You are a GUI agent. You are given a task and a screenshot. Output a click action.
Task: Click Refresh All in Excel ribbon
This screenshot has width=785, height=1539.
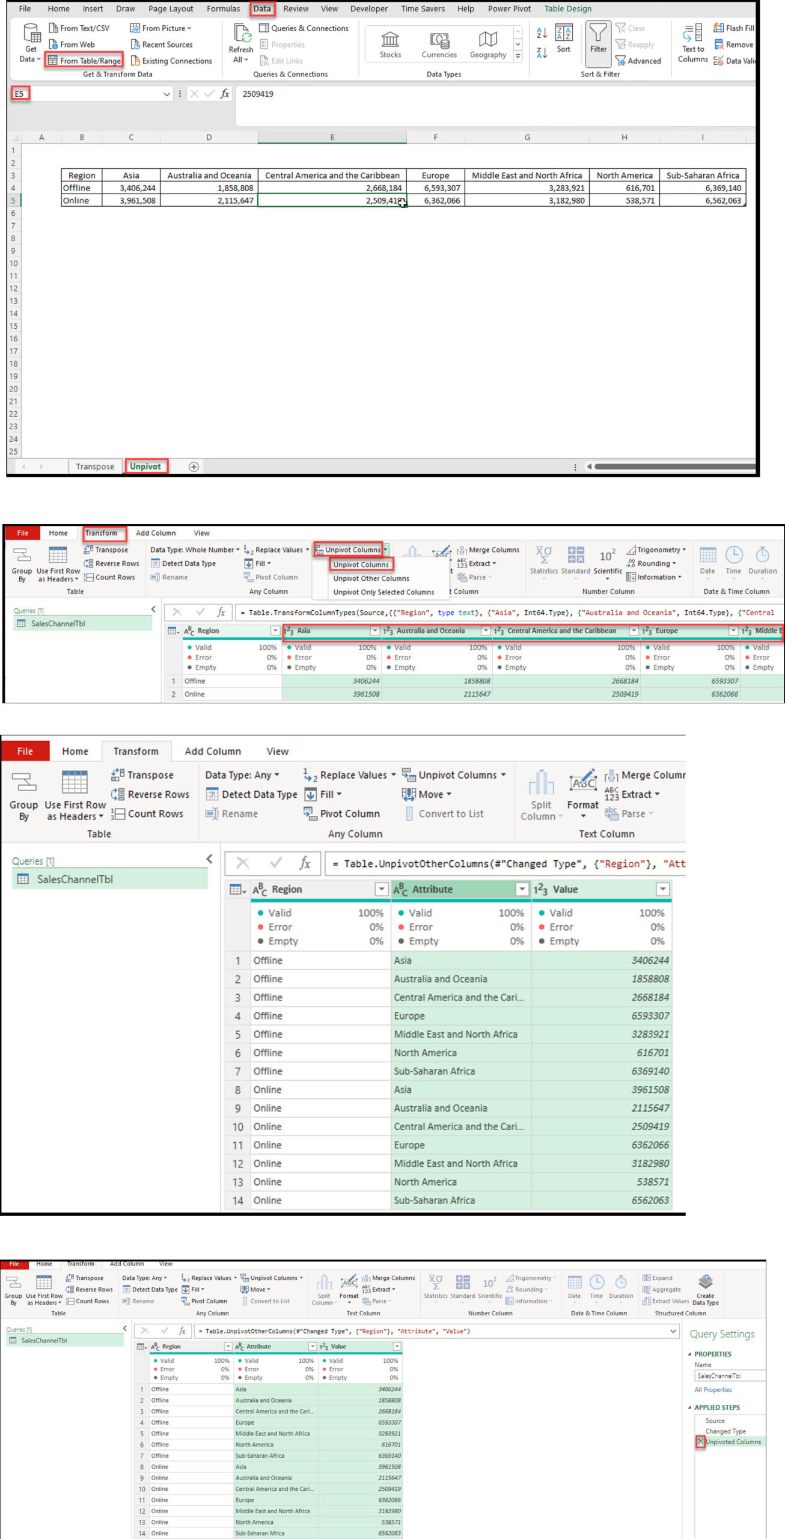241,43
